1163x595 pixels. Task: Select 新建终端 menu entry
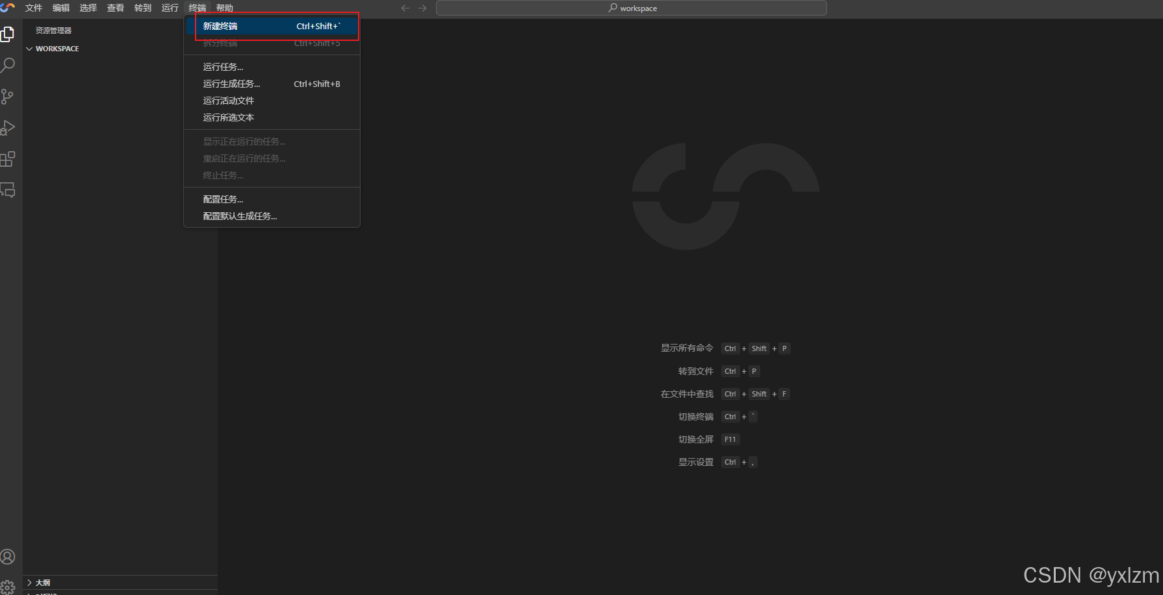[x=272, y=26]
